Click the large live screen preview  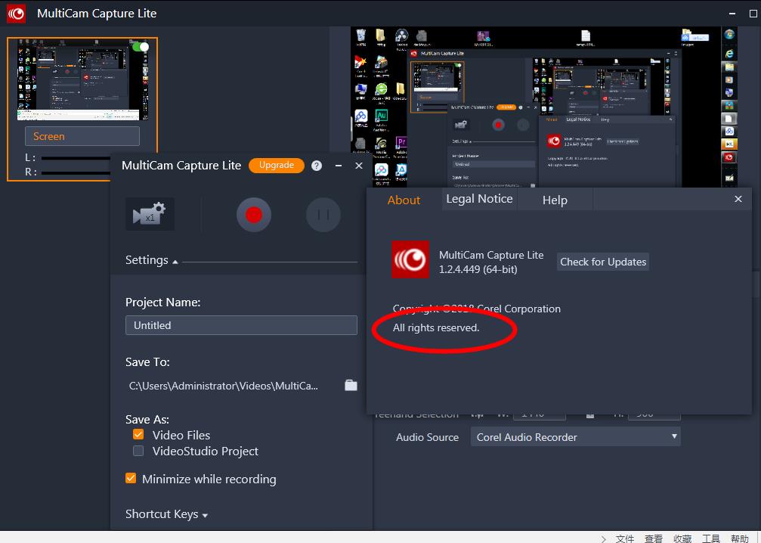pos(543,107)
